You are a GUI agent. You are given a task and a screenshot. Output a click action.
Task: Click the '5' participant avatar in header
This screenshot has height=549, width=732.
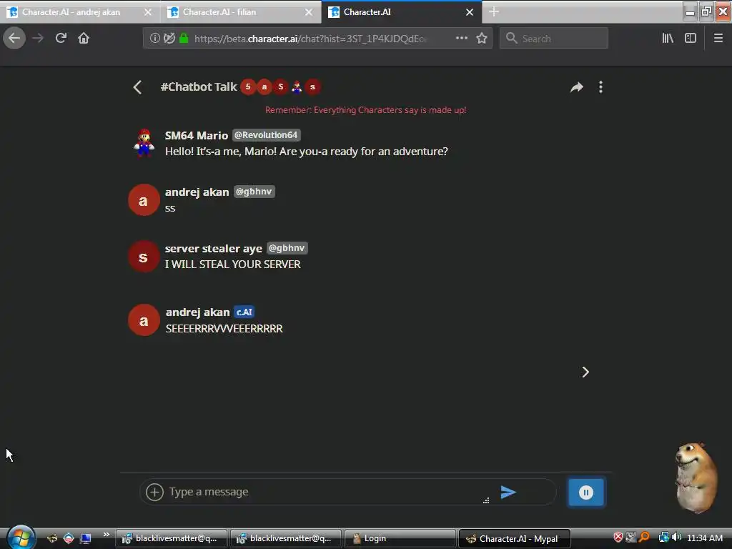pyautogui.click(x=248, y=86)
